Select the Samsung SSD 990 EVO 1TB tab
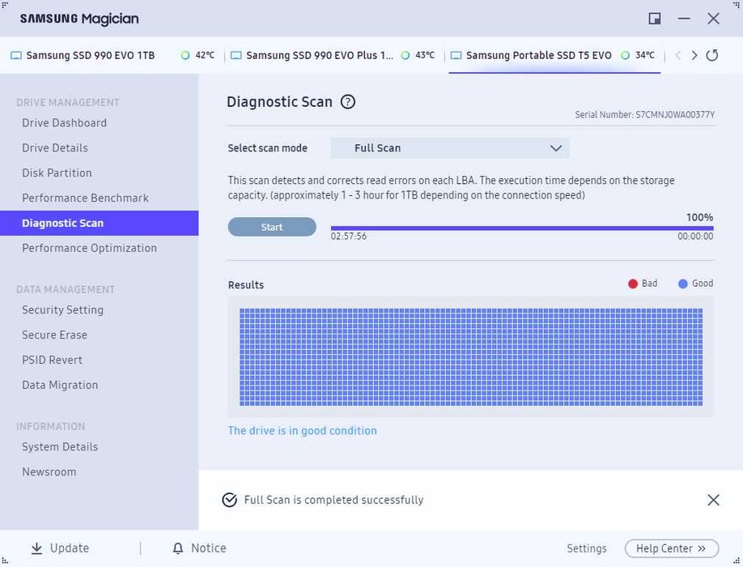Image resolution: width=743 pixels, height=567 pixels. 113,55
